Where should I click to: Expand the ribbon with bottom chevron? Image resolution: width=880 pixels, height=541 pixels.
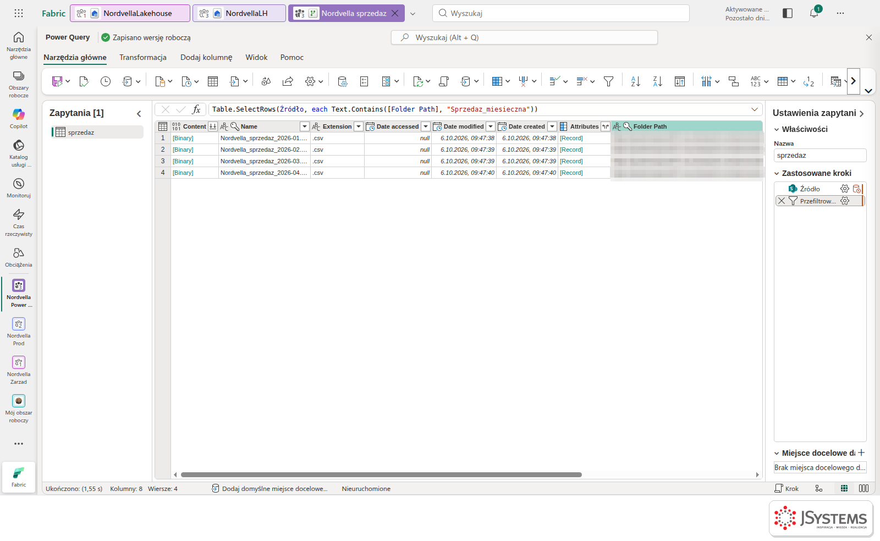(868, 91)
